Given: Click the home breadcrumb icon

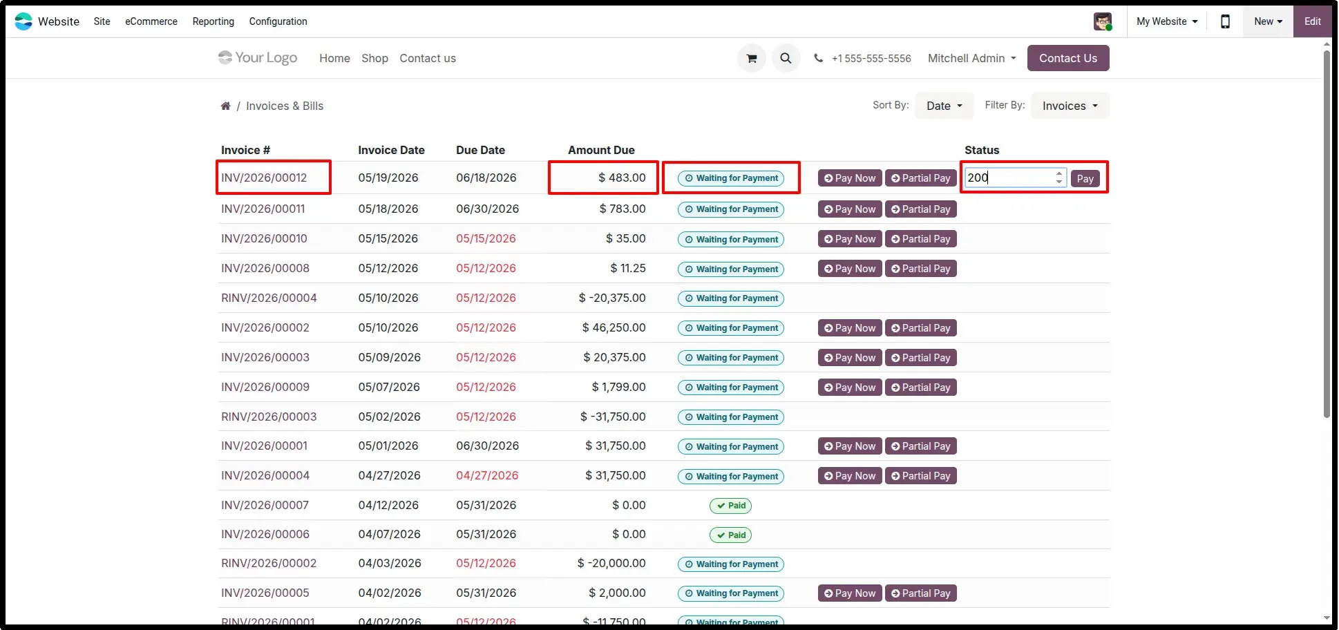Looking at the screenshot, I should tap(225, 106).
